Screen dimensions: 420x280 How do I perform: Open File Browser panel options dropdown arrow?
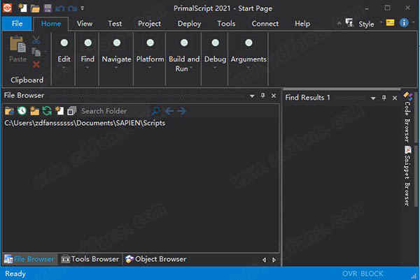252,96
